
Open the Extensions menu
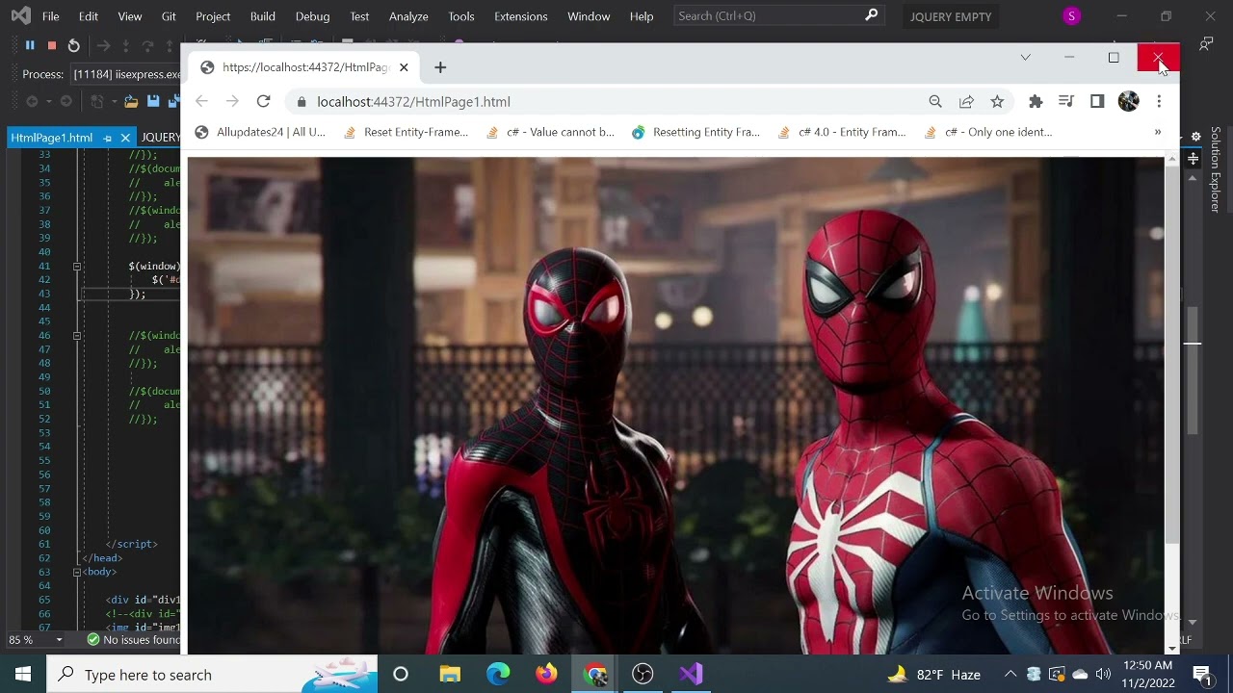click(520, 16)
